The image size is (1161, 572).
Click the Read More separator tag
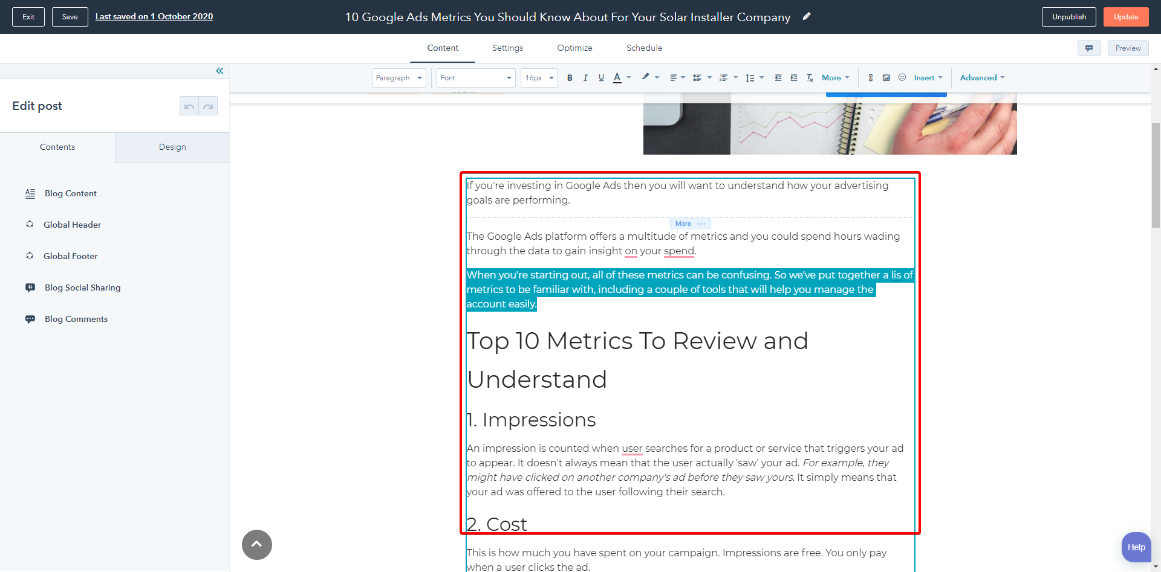(690, 223)
